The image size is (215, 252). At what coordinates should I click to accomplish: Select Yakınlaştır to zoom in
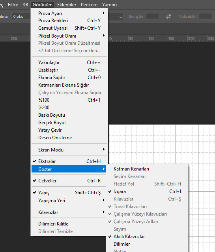69,63
